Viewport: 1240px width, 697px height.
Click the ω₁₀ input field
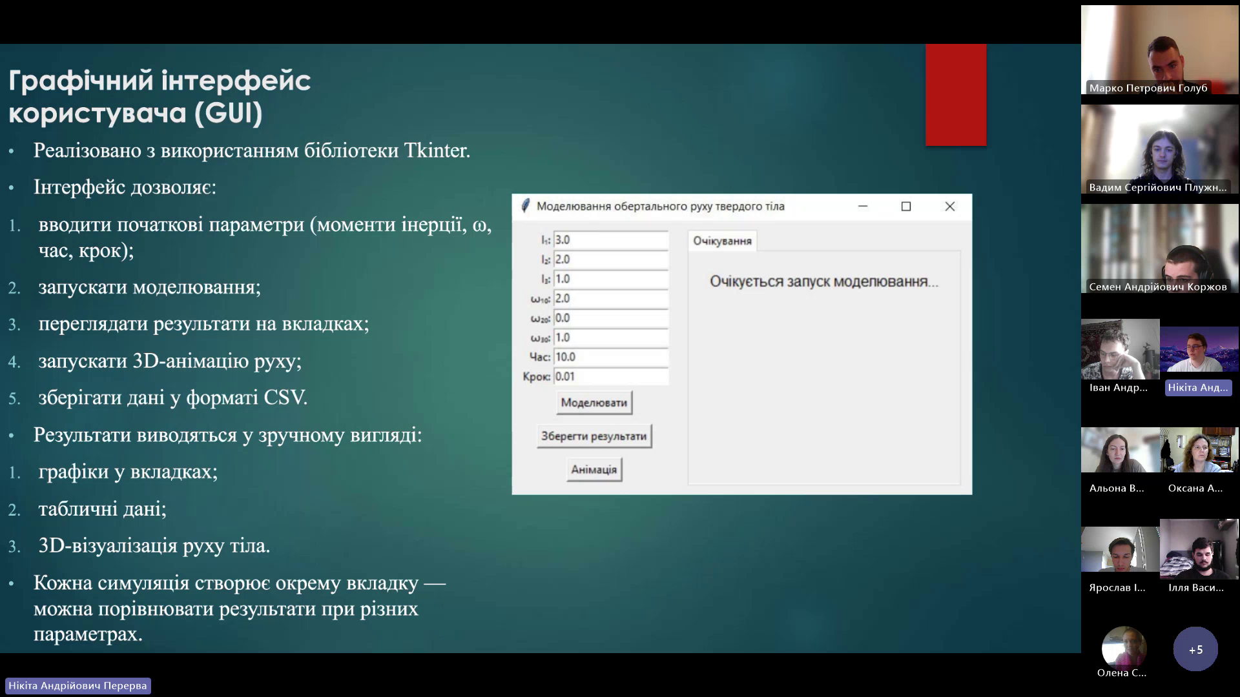pos(610,298)
